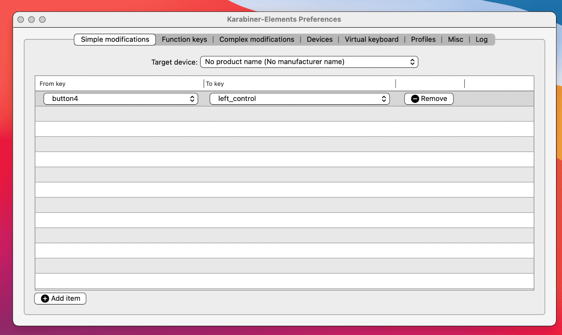
Task: Remove the button4 mapping
Action: point(429,99)
